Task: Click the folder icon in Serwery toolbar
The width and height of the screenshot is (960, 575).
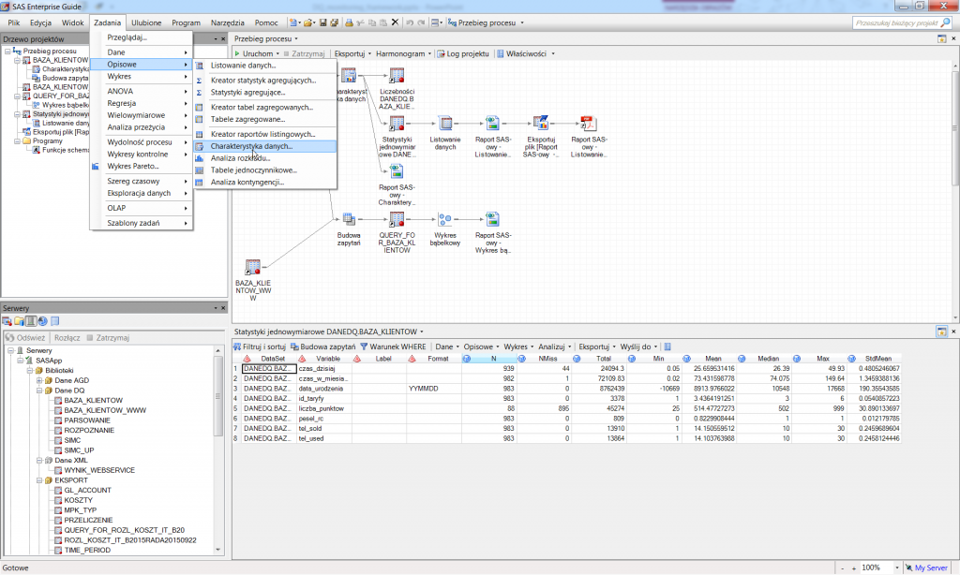Action: (19, 321)
